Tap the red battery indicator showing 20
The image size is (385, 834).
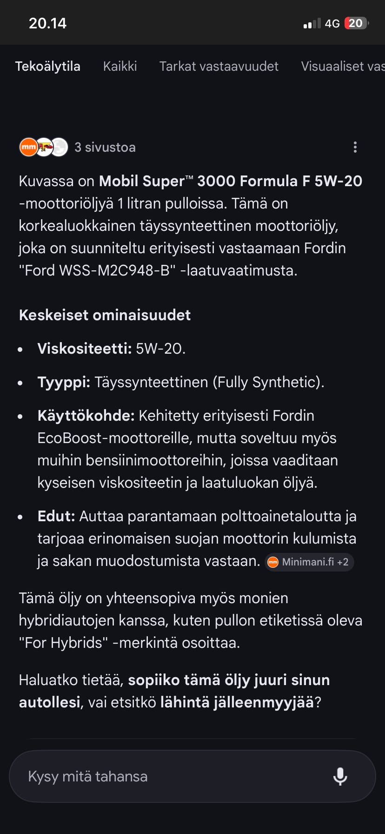[x=355, y=22]
